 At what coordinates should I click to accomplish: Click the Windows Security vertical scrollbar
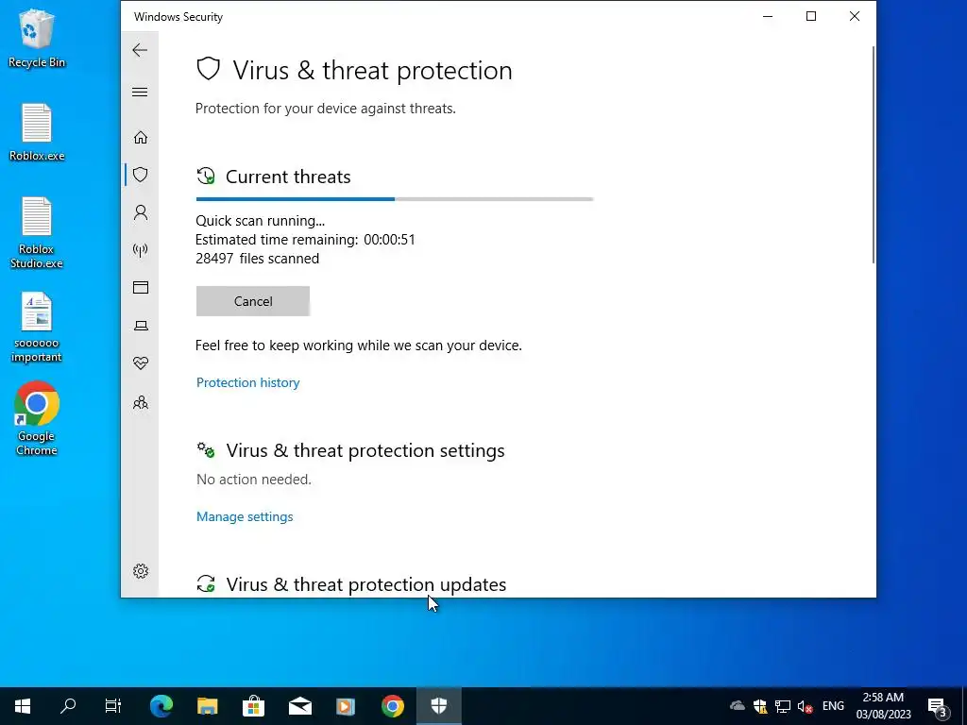[x=874, y=154]
